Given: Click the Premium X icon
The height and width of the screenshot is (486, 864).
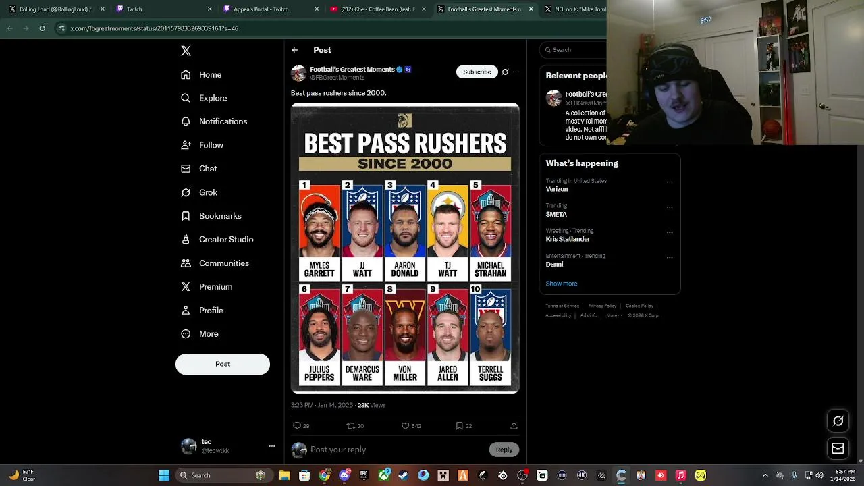Looking at the screenshot, I should click(x=186, y=287).
